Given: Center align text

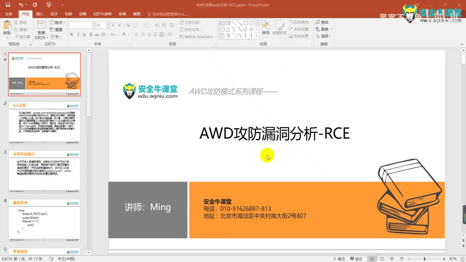Looking at the screenshot, I should (143, 34).
